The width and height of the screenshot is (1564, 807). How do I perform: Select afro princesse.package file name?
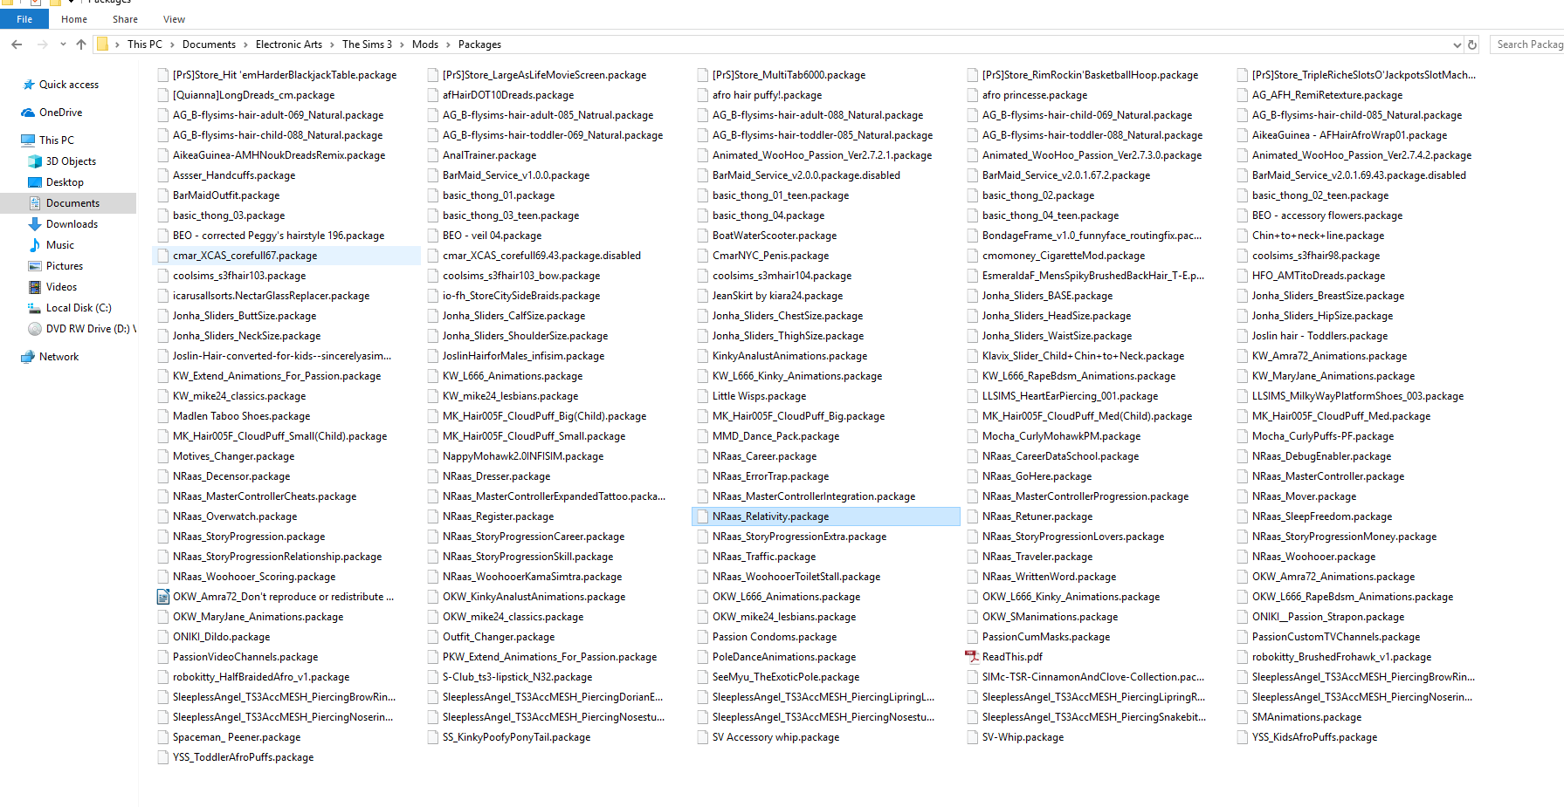pyautogui.click(x=1035, y=95)
